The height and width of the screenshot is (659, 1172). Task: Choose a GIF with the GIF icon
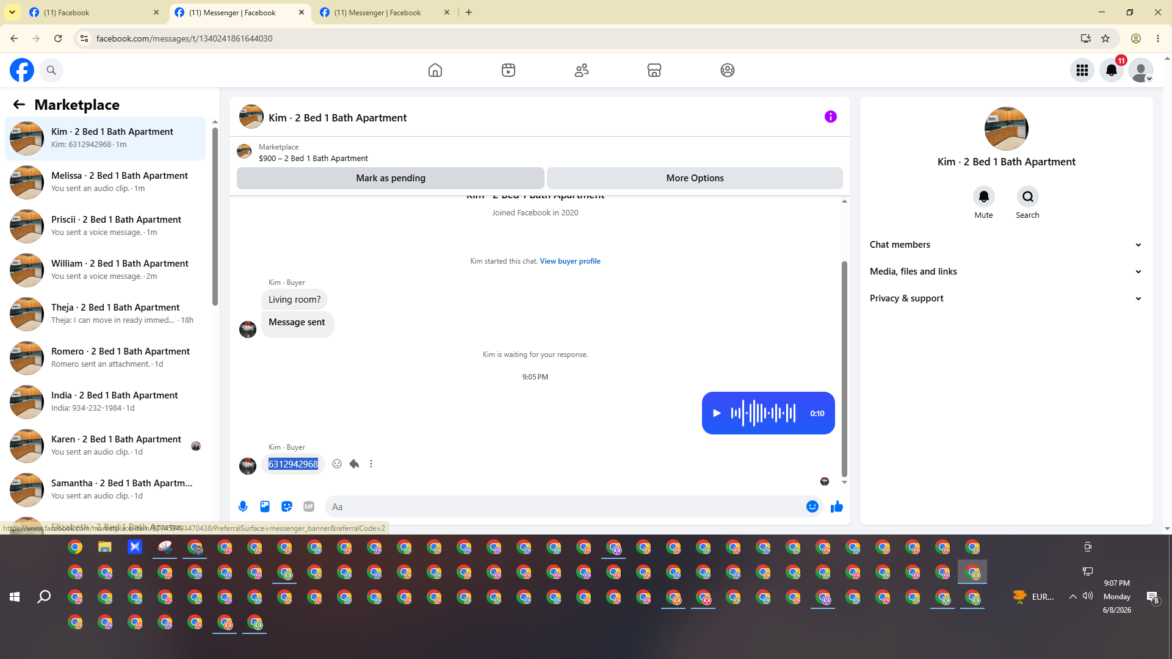click(x=309, y=506)
